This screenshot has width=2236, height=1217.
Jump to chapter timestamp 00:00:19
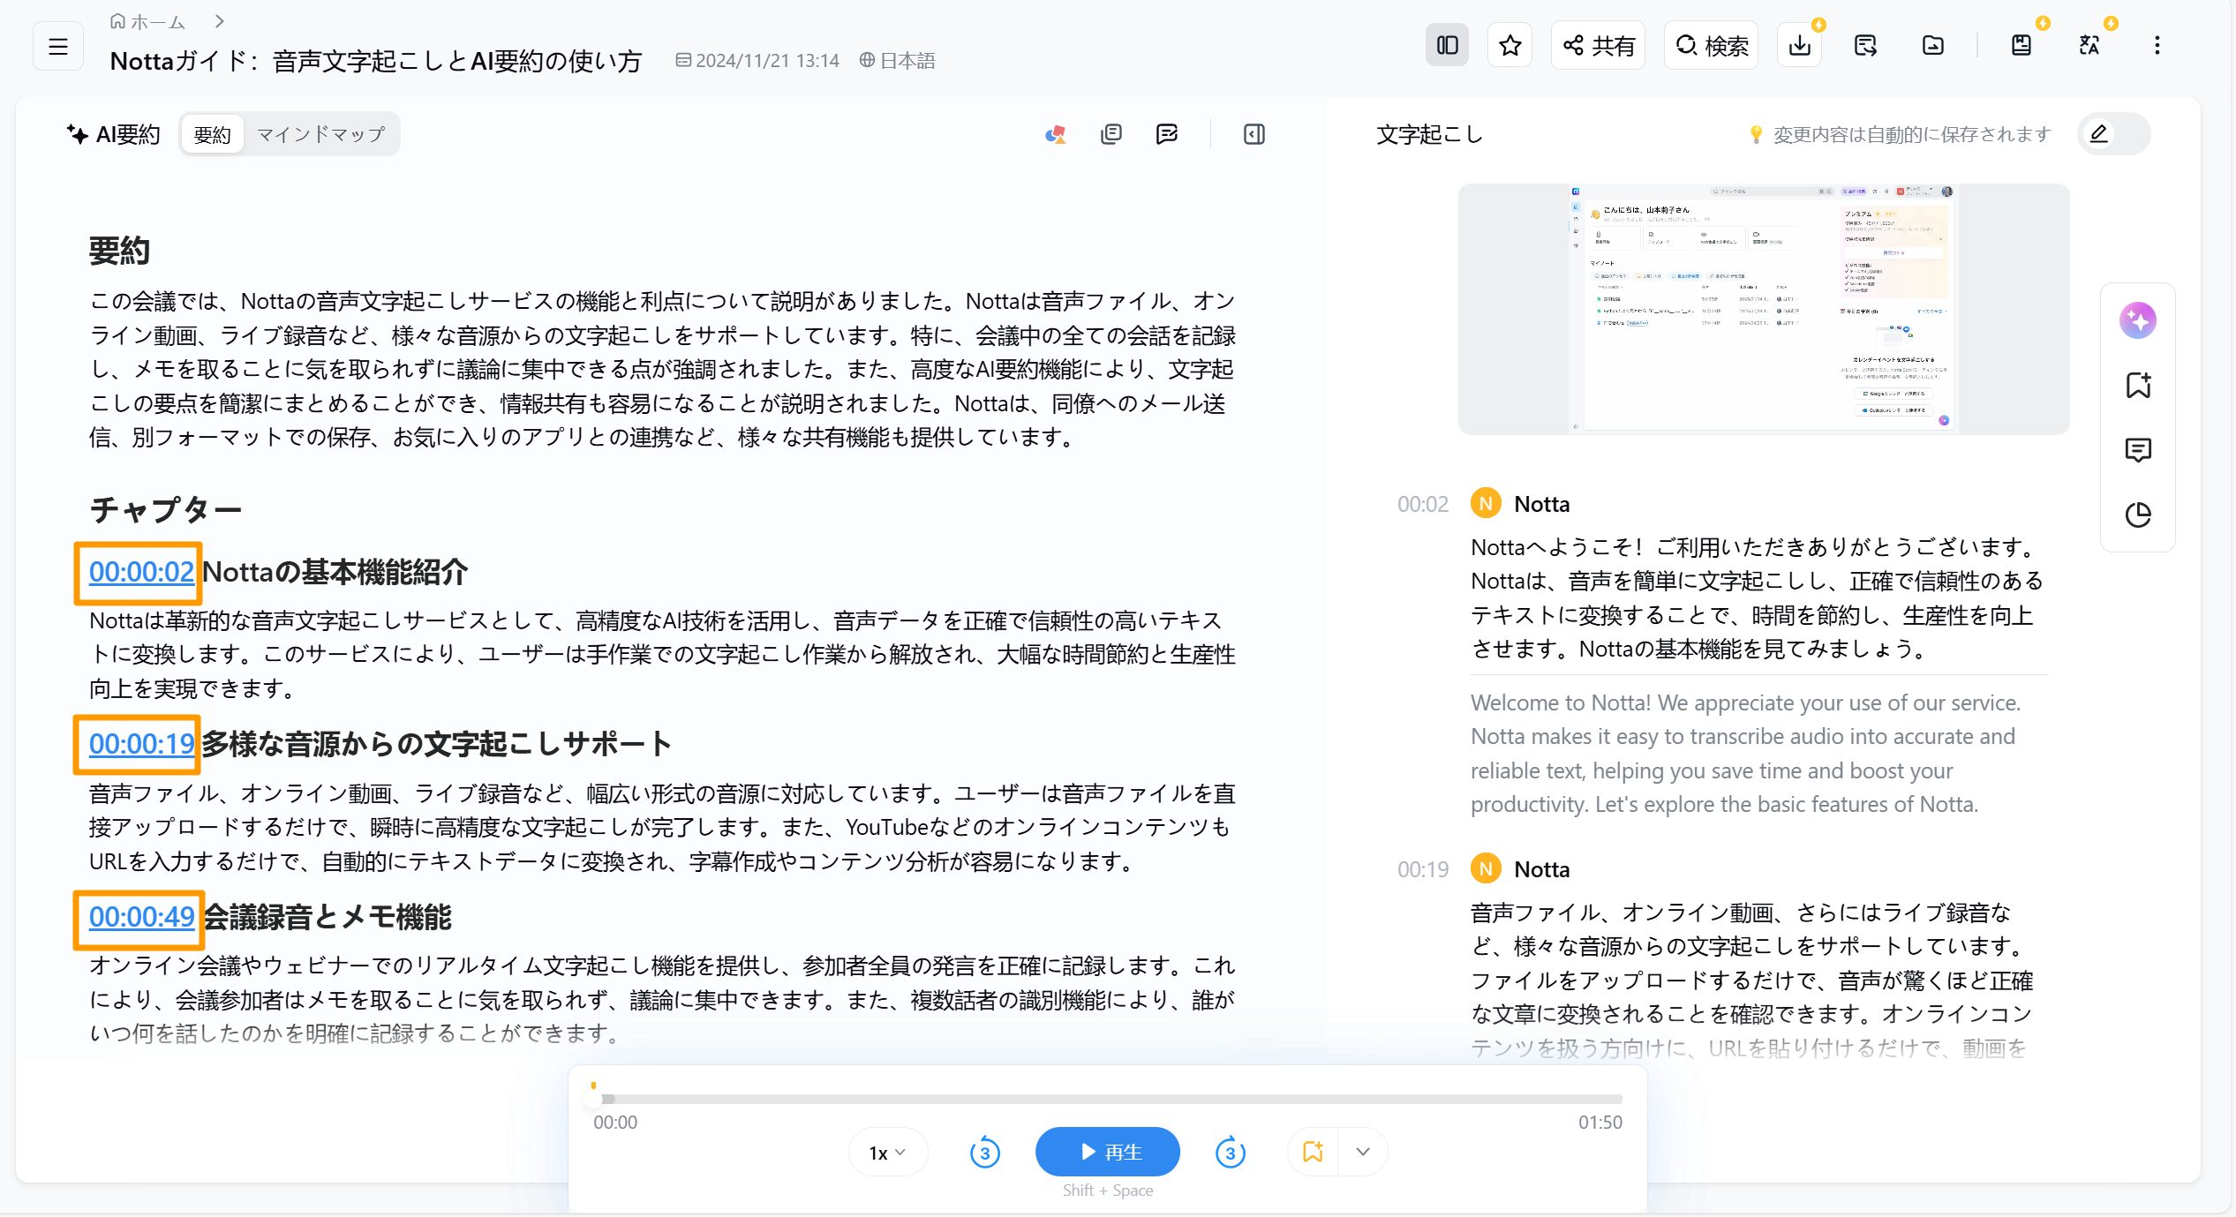(x=141, y=744)
